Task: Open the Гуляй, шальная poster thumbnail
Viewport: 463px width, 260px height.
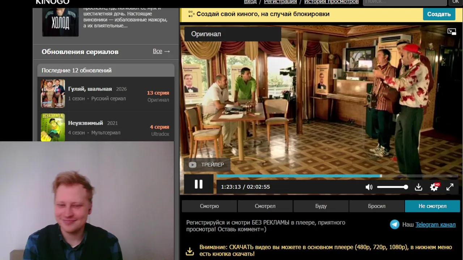Action: [x=53, y=94]
